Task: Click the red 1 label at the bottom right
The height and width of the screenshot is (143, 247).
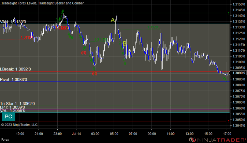Action: (229, 121)
